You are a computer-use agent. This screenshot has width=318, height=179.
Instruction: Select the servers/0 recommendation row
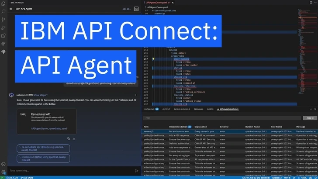point(230,131)
